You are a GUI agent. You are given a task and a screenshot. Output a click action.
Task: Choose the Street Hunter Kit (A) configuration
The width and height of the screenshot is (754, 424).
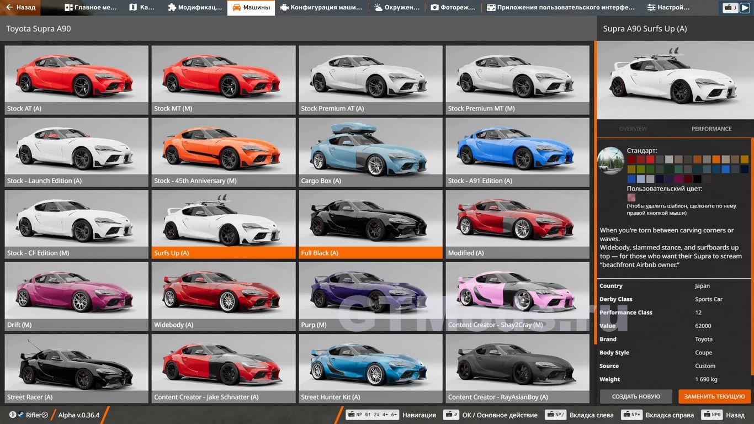(370, 368)
